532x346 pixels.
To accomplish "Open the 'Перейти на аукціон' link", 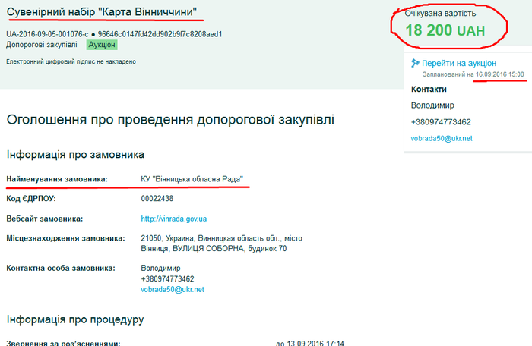I will [x=459, y=64].
